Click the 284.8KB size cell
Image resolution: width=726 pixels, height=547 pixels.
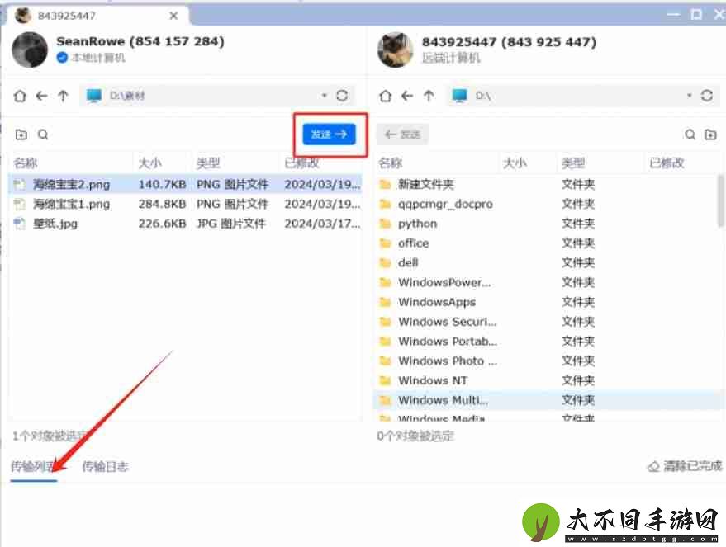click(162, 204)
